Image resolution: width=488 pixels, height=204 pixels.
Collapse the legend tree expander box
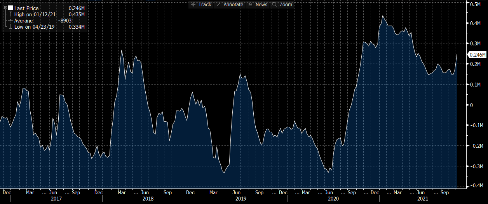click(5, 8)
